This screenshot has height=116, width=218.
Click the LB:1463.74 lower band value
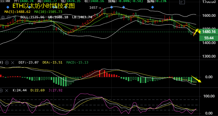[x=82, y=17]
